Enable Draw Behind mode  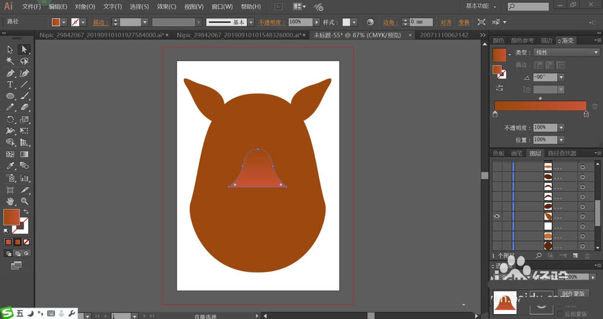point(17,253)
